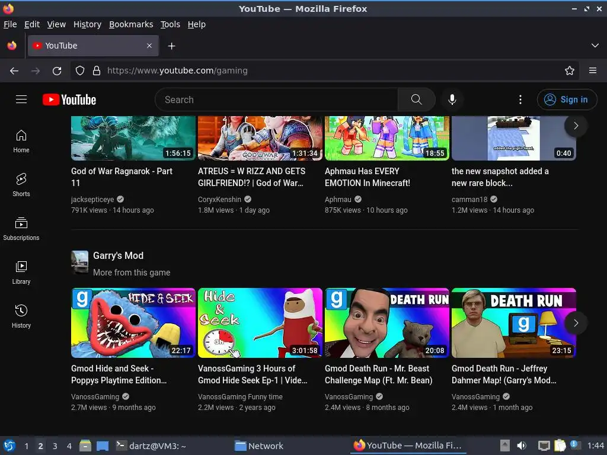
Task: Play the 0:40 new snapshot thumbnail
Action: click(x=514, y=138)
